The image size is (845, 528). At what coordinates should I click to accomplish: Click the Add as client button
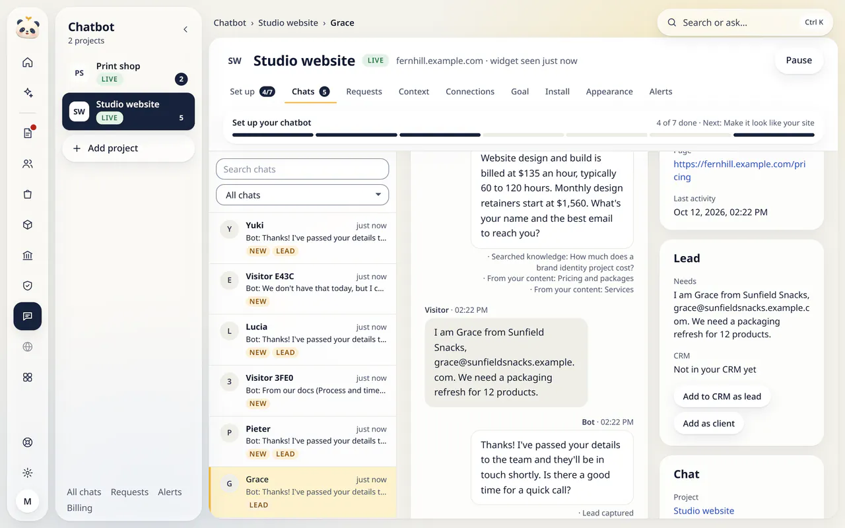708,423
